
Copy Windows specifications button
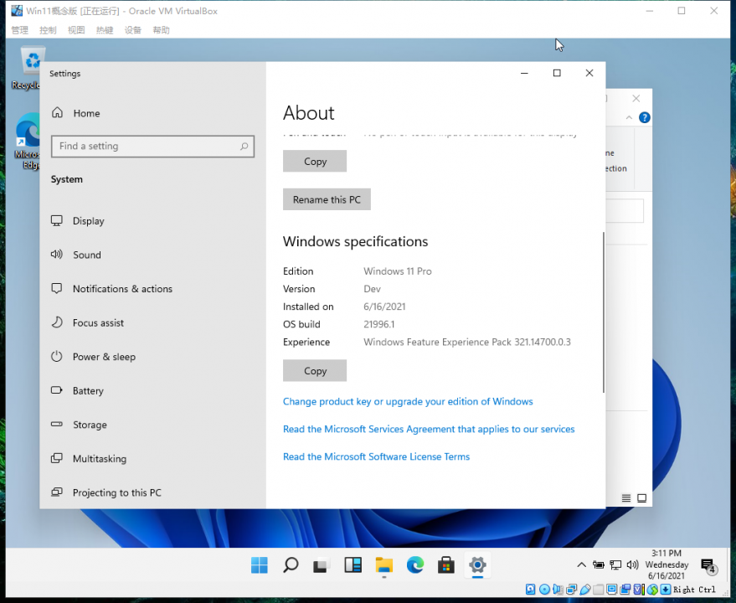(x=315, y=370)
